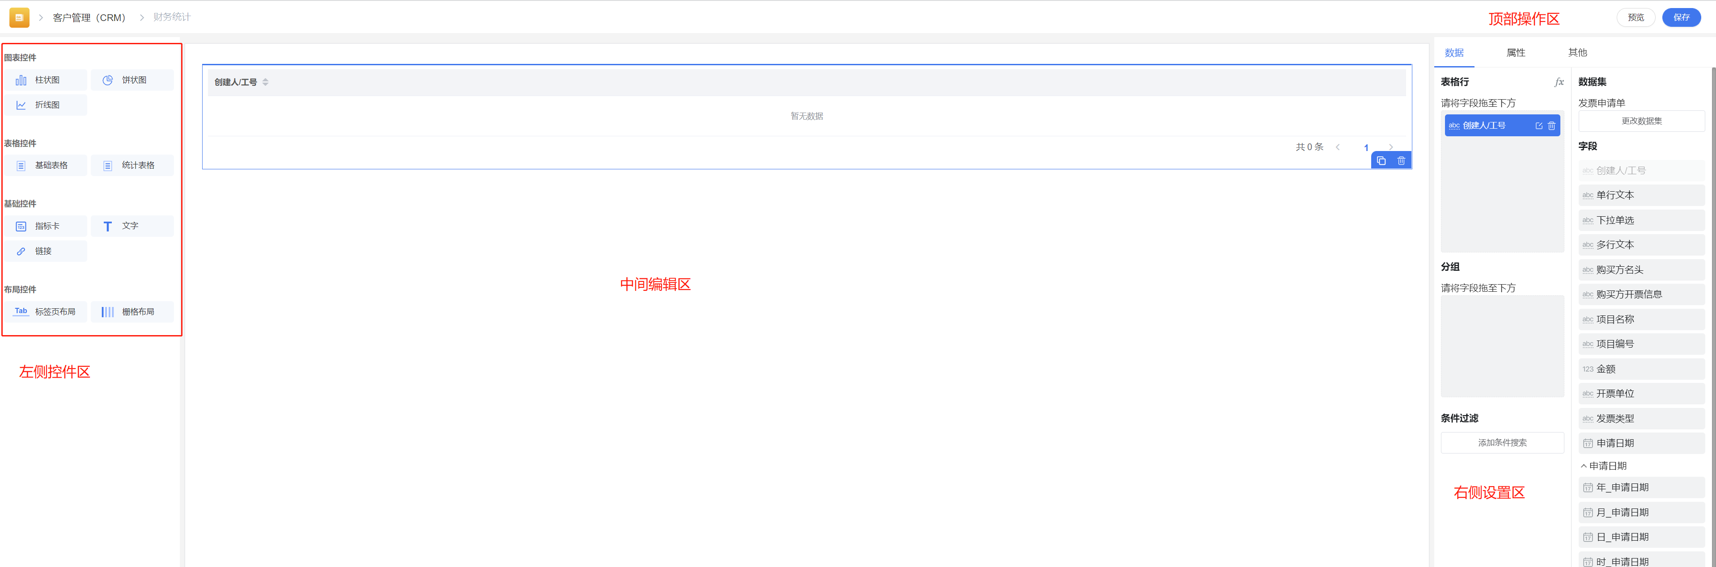Select the 多行文本 field

click(x=1641, y=245)
